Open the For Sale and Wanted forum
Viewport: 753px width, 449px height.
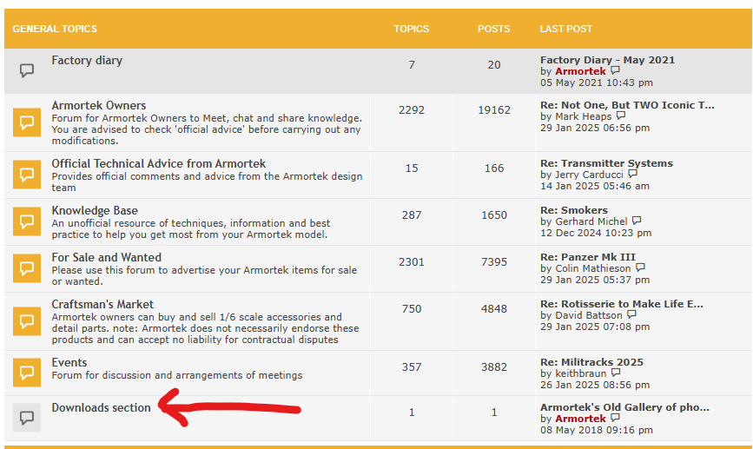[107, 257]
